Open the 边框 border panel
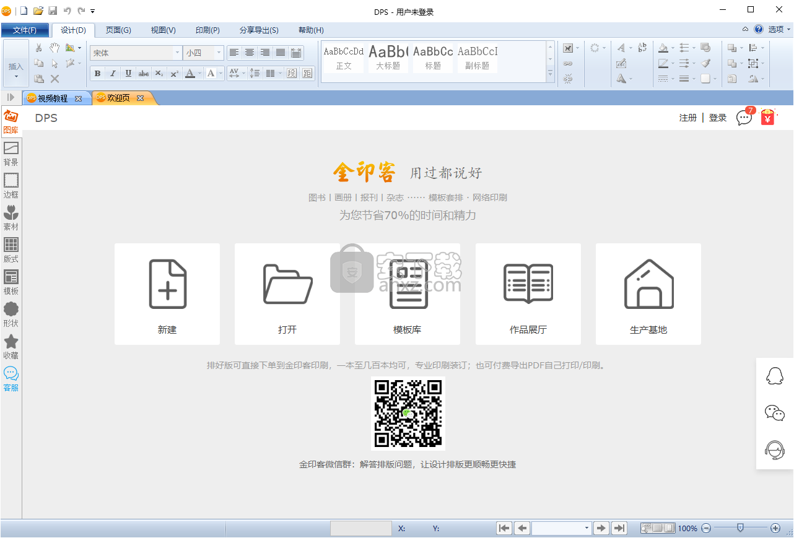Image resolution: width=794 pixels, height=538 pixels. [x=11, y=186]
